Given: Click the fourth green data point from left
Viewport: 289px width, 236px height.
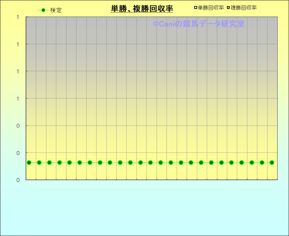Looking at the screenshot, I should coord(59,162).
